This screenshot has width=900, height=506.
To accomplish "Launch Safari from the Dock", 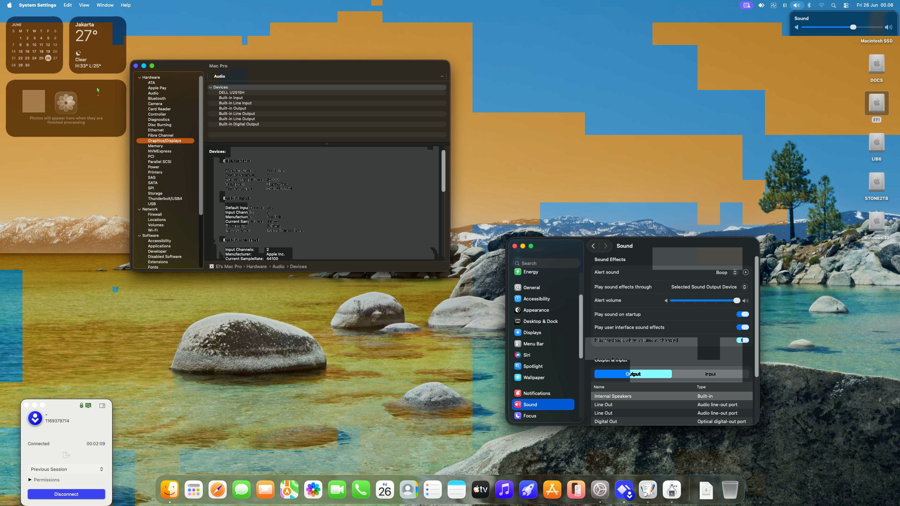I will tap(218, 489).
